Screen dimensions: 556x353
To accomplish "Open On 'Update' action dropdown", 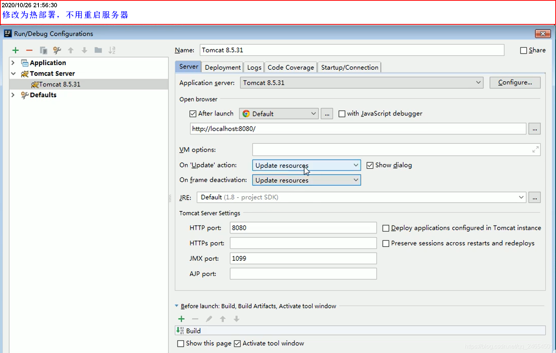I will (x=306, y=165).
